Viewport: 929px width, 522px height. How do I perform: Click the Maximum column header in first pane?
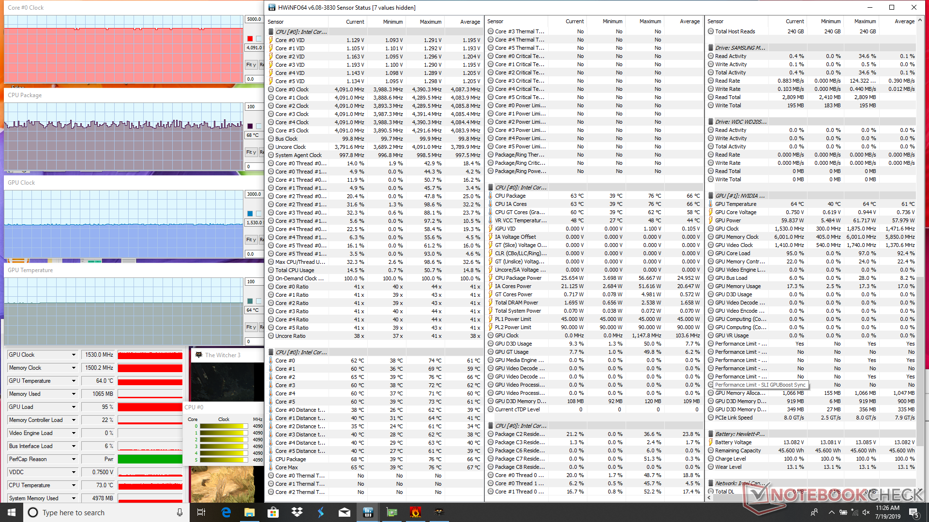(x=430, y=22)
